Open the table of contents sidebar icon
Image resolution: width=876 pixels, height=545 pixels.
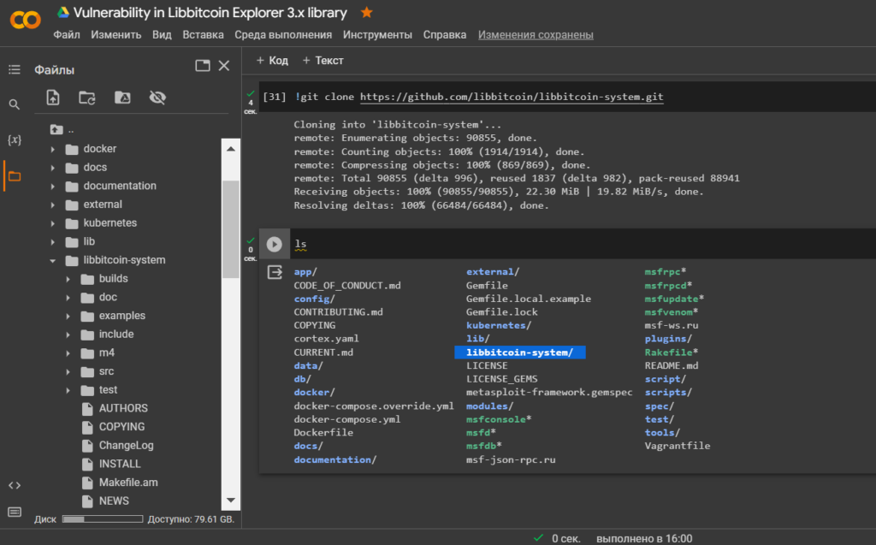(15, 69)
